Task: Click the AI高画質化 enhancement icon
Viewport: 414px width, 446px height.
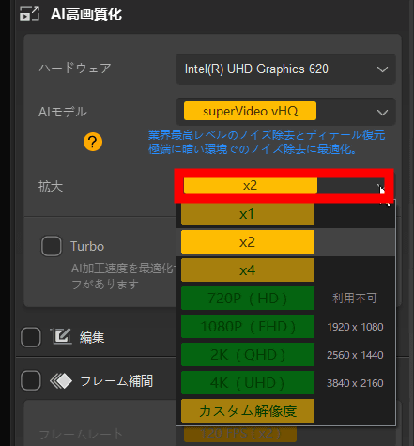Action: click(29, 13)
